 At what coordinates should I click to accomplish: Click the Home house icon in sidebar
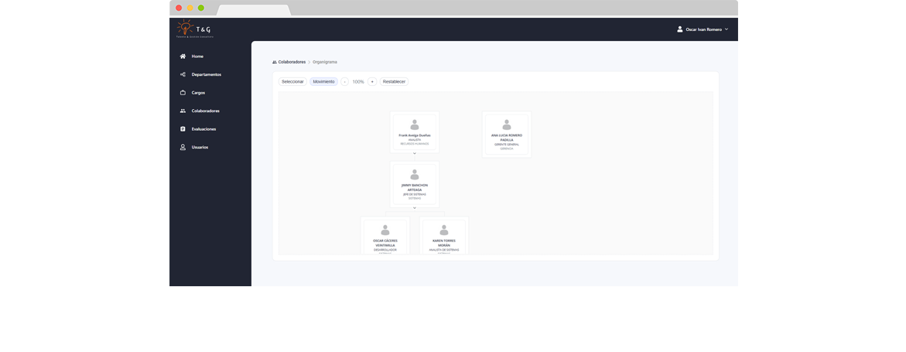183,56
